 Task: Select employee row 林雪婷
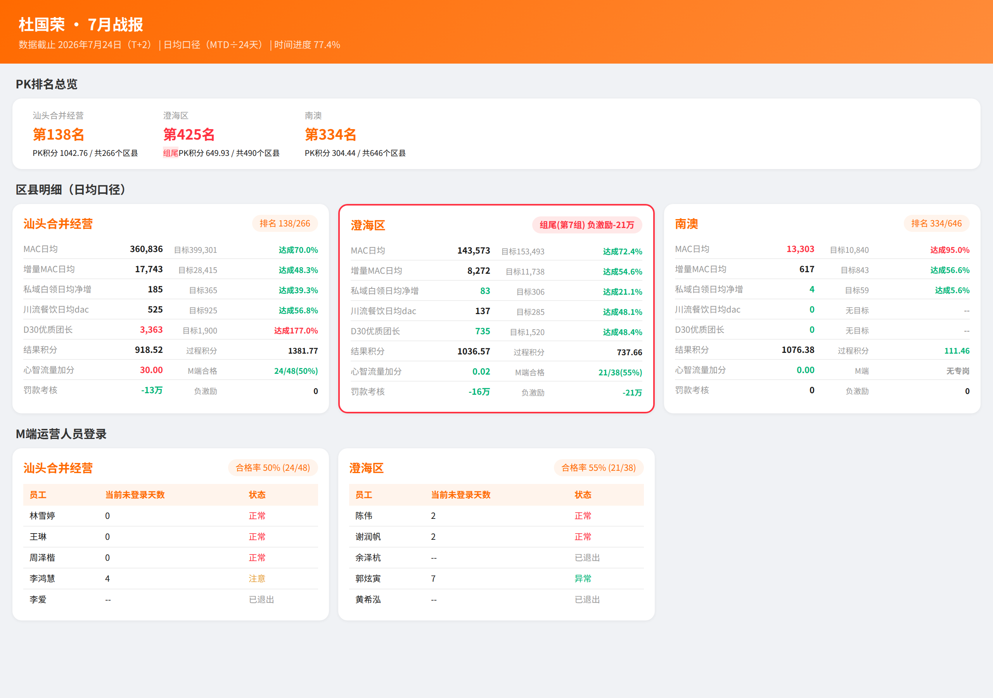click(x=170, y=516)
